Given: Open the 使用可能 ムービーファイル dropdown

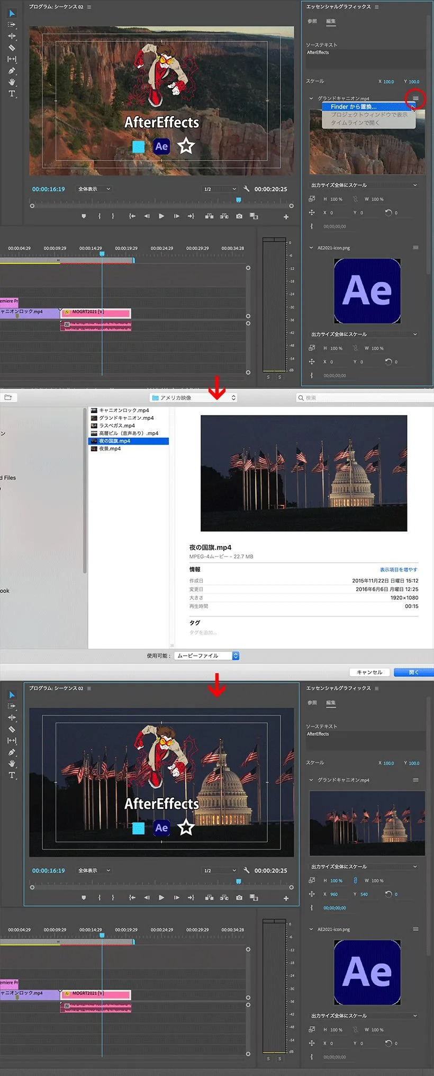Looking at the screenshot, I should click(206, 656).
